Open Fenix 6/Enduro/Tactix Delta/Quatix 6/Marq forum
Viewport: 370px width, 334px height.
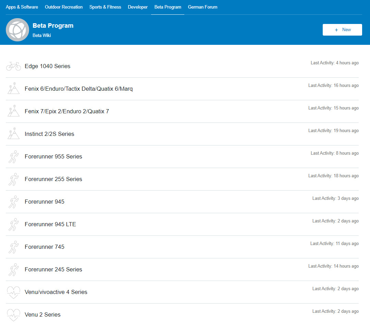[x=78, y=89]
